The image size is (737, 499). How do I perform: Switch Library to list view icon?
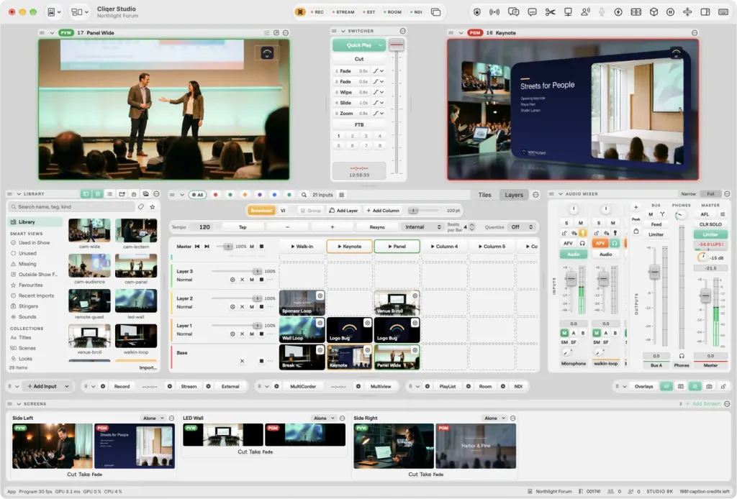[109, 194]
